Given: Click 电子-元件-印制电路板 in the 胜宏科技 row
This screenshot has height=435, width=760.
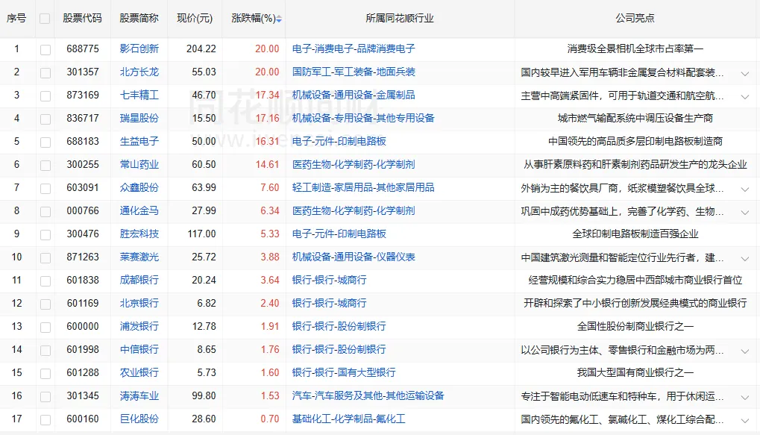Looking at the screenshot, I should [339, 234].
